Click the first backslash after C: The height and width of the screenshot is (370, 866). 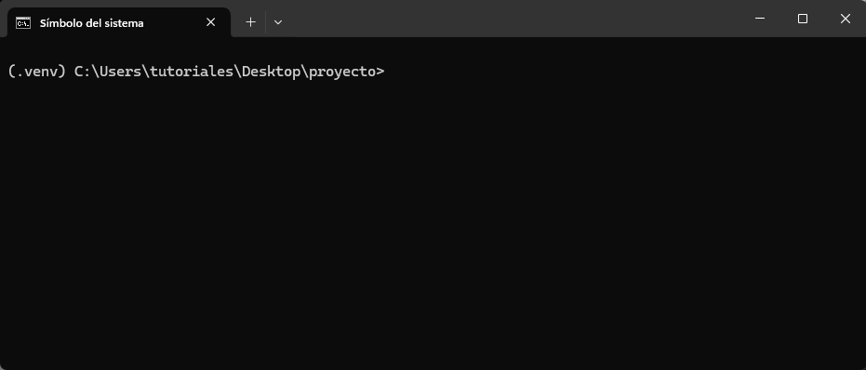point(96,72)
